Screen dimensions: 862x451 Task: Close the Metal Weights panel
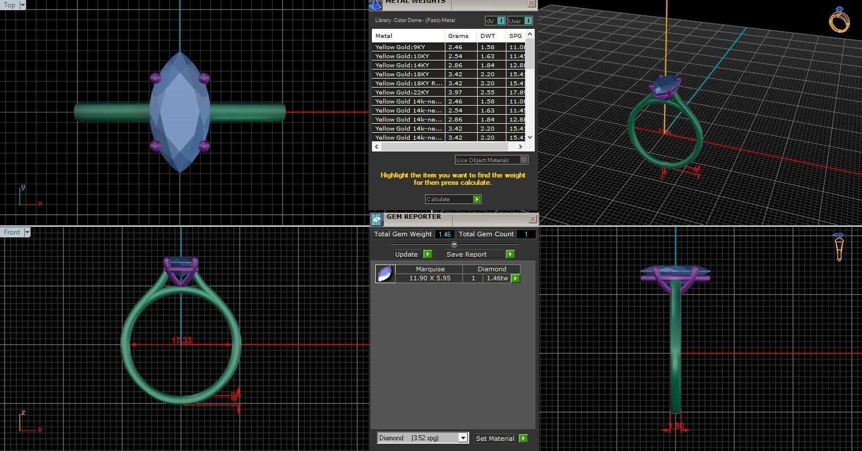click(x=531, y=3)
